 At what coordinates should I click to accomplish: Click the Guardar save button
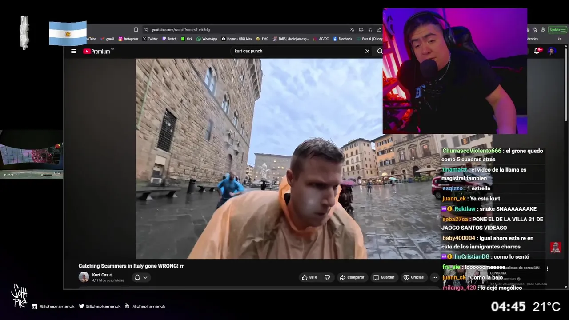[x=384, y=277]
